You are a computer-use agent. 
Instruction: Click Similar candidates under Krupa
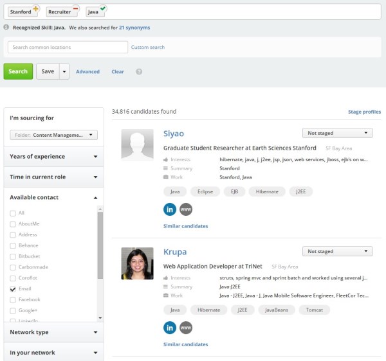[x=186, y=344]
